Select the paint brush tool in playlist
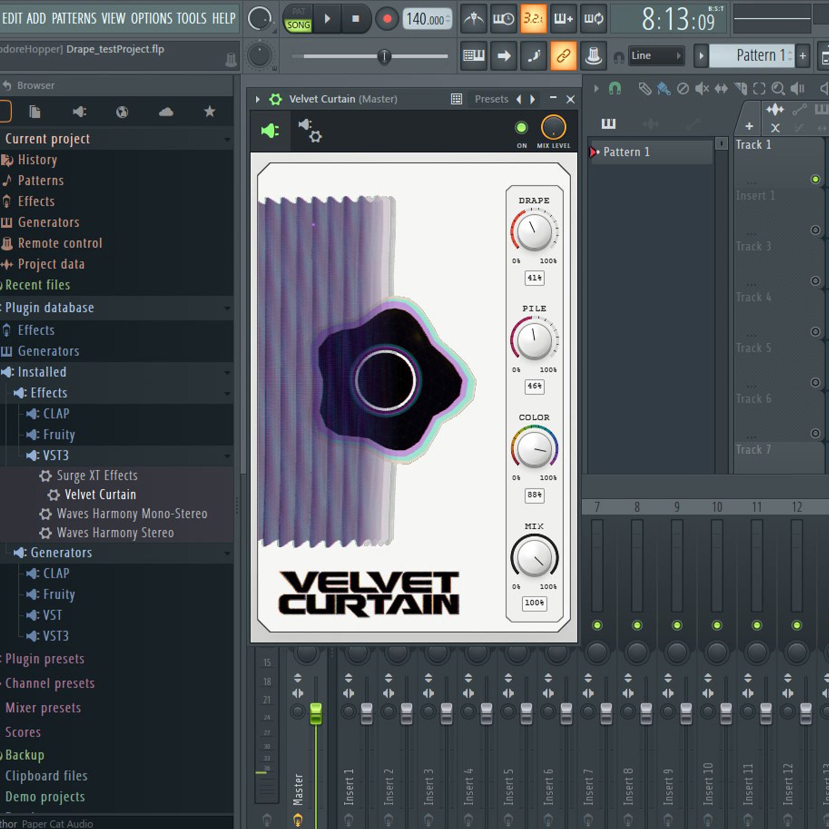This screenshot has width=829, height=829. pos(663,89)
